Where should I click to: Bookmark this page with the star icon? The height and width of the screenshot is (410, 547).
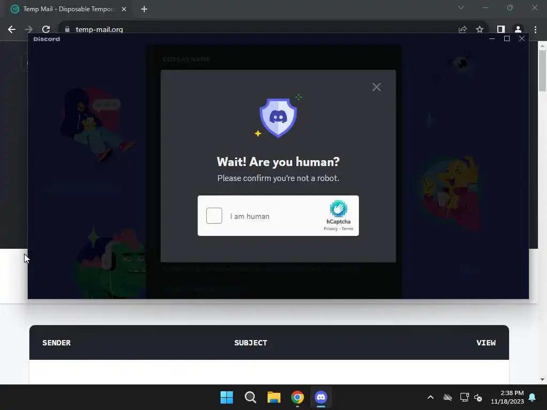480,30
